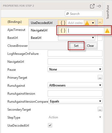Select the SecondaryTarget property label
Screen dimensions: 112x133
click(19, 110)
